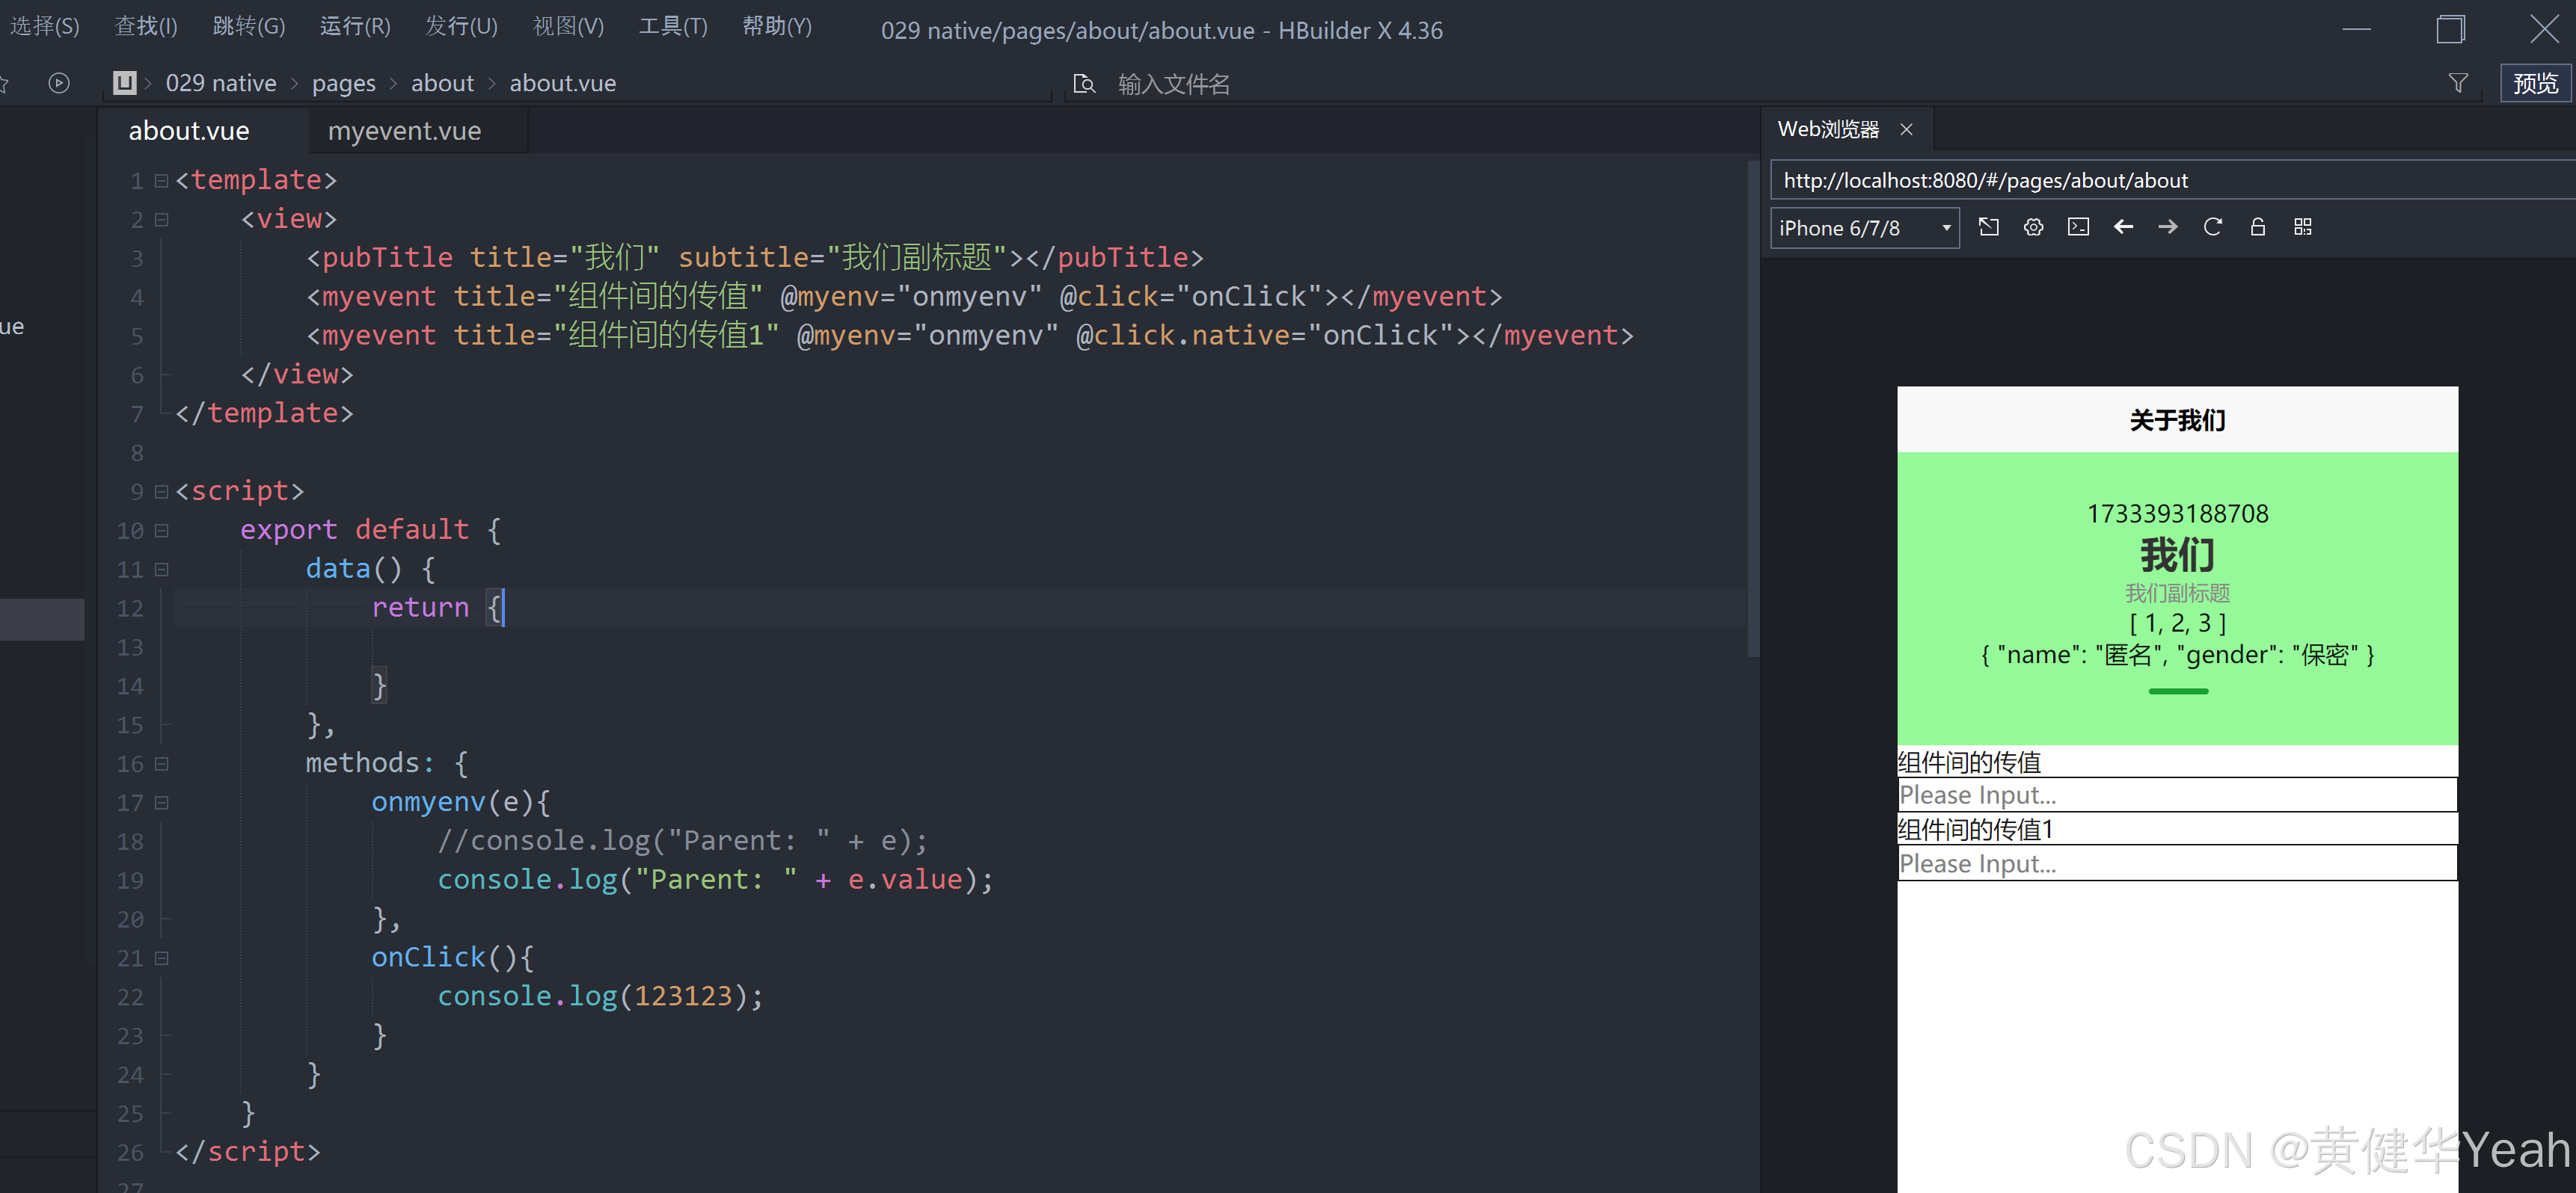Collapse the script tag on line 9
This screenshot has width=2576, height=1193.
coord(161,492)
